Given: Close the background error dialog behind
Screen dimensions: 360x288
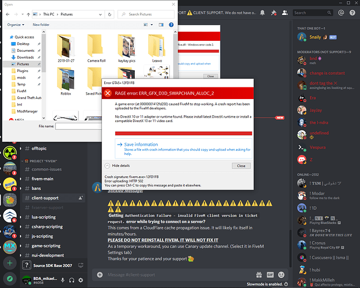Looking at the screenshot, I should point(210,76).
